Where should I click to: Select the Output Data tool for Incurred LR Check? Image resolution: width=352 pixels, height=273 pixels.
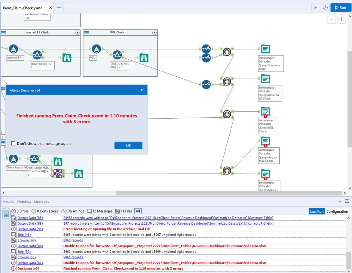[x=266, y=79]
